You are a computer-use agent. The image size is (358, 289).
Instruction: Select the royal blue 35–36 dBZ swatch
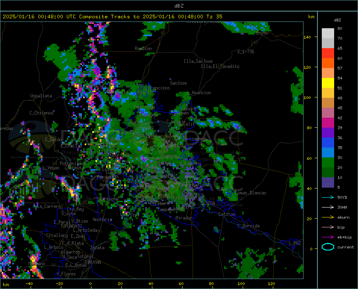[x=328, y=143]
